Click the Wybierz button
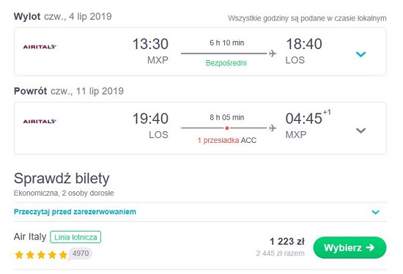The image size is (403, 274). (x=350, y=248)
